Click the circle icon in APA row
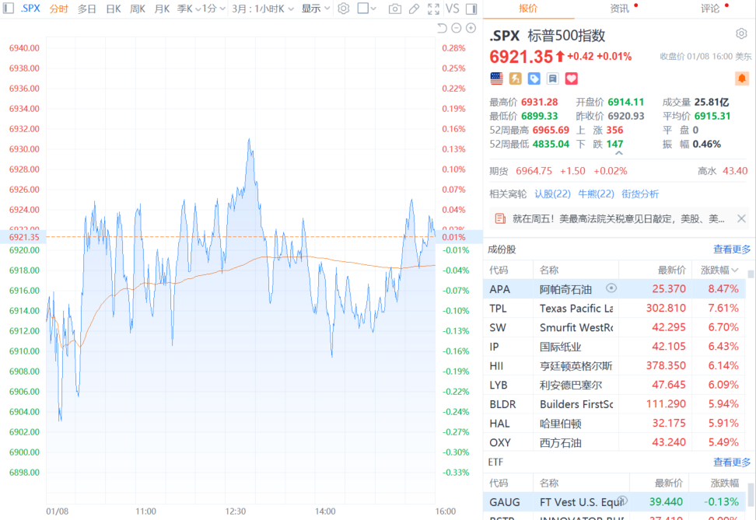 pyautogui.click(x=611, y=288)
